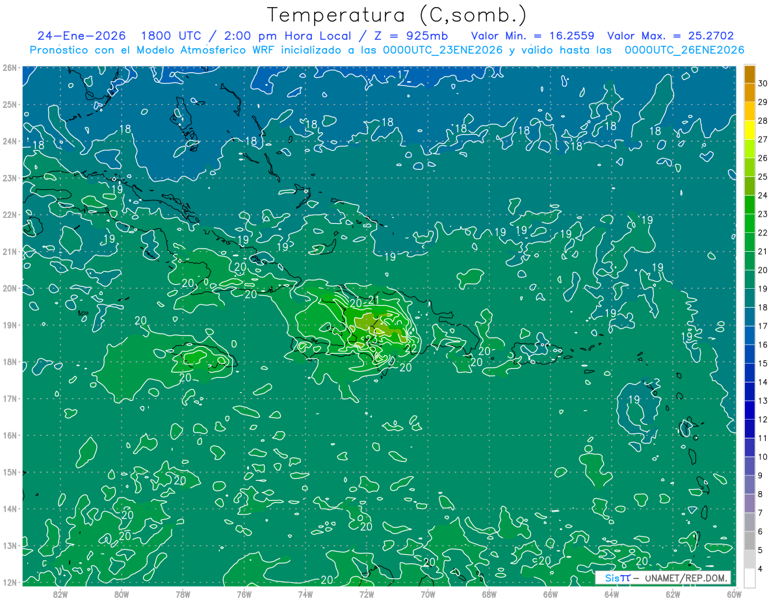Click the legend swatch between 23 and 24
This screenshot has width=780, height=603.
coord(749,204)
